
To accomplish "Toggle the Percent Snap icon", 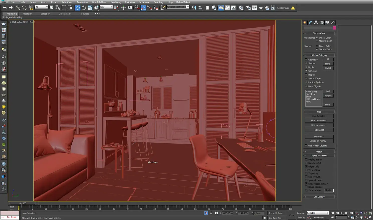I will point(150,8).
